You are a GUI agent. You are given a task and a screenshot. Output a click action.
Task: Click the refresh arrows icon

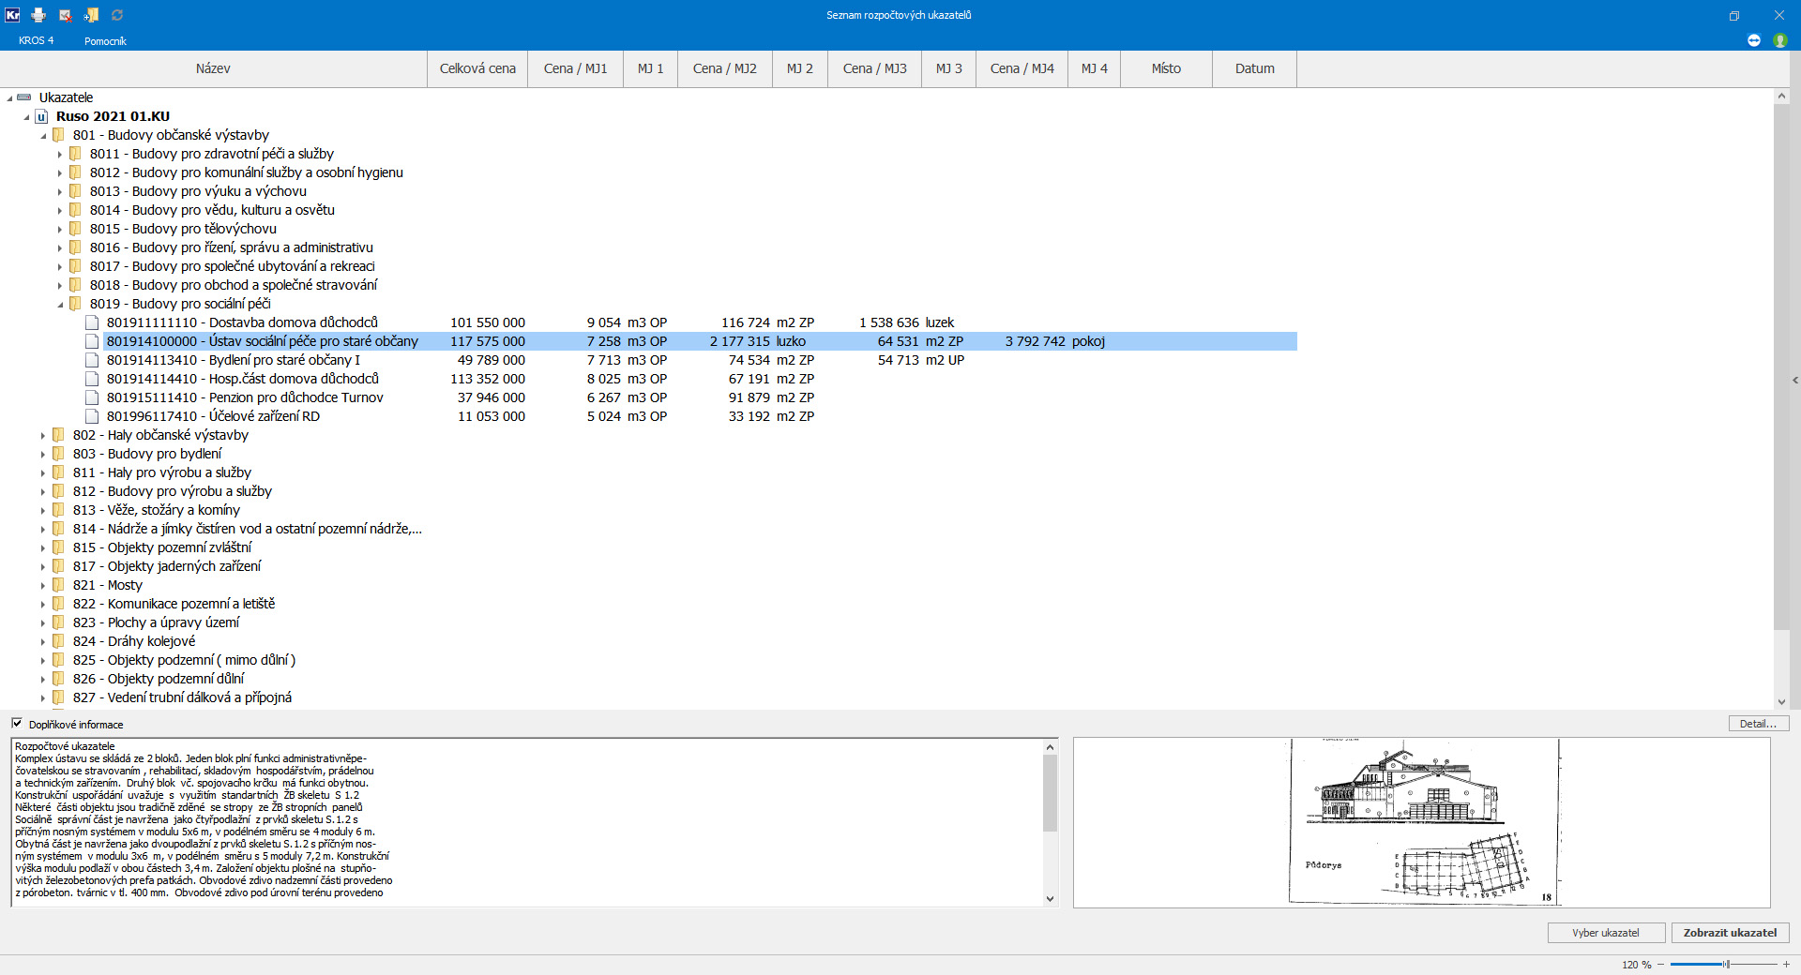point(117,15)
